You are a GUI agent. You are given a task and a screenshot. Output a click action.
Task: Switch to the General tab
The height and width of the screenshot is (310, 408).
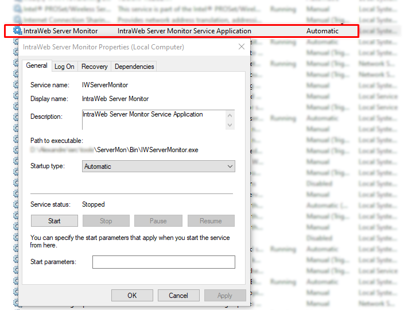pyautogui.click(x=37, y=65)
